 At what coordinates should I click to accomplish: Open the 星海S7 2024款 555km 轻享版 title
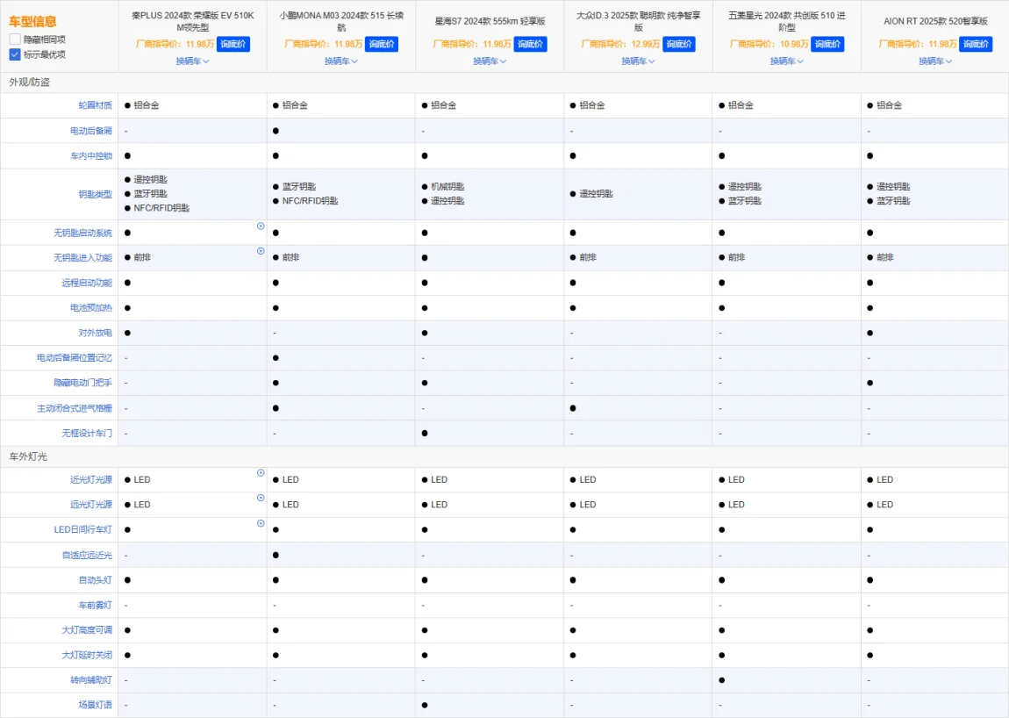click(x=490, y=21)
